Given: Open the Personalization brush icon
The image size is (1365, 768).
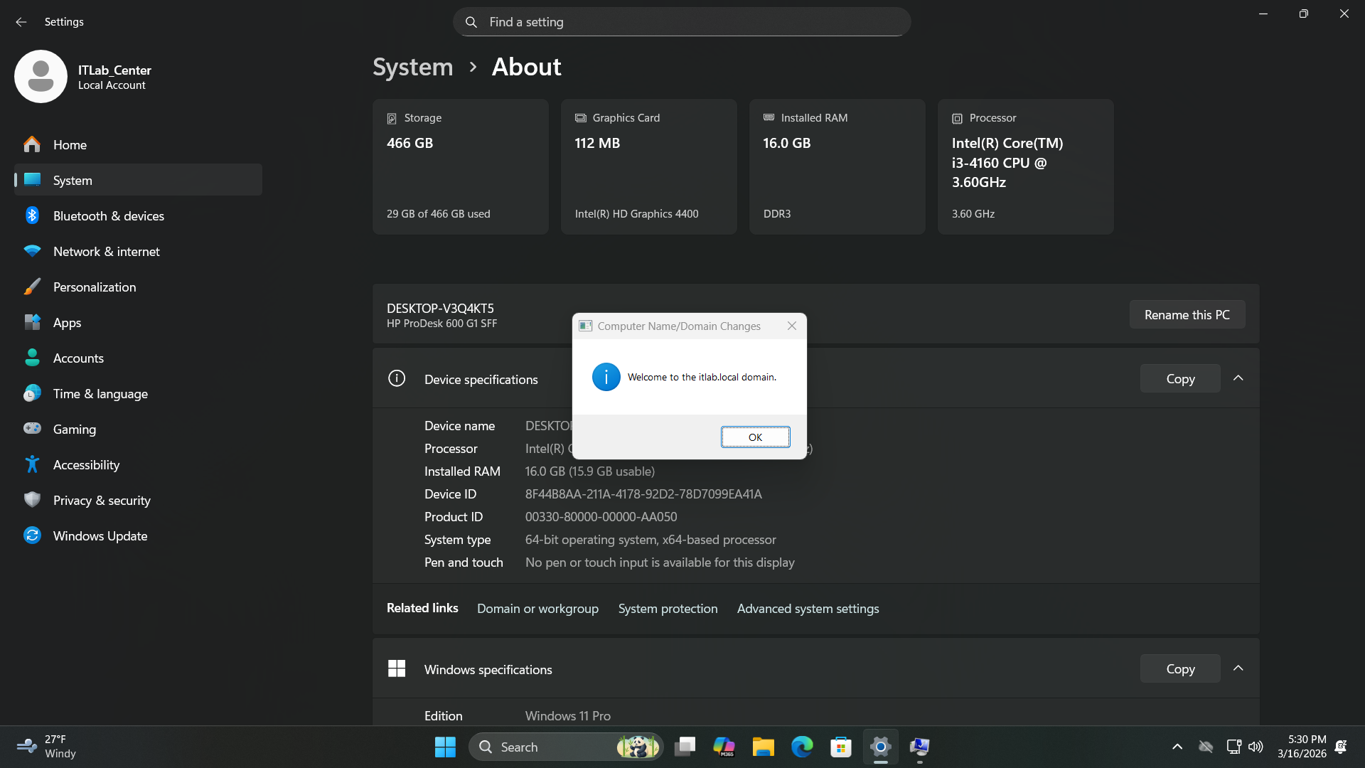Looking at the screenshot, I should 32,287.
